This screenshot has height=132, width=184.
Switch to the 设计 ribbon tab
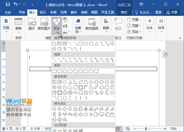point(43,12)
